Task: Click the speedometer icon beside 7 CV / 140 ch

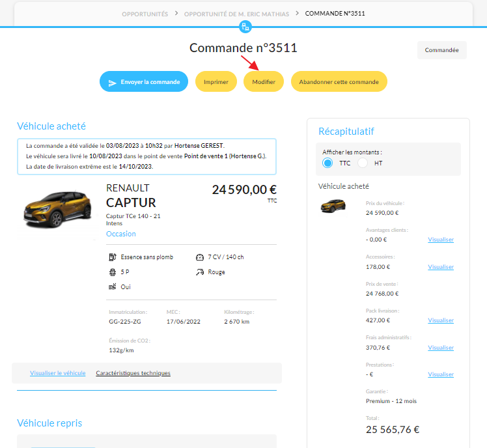Action: point(200,257)
